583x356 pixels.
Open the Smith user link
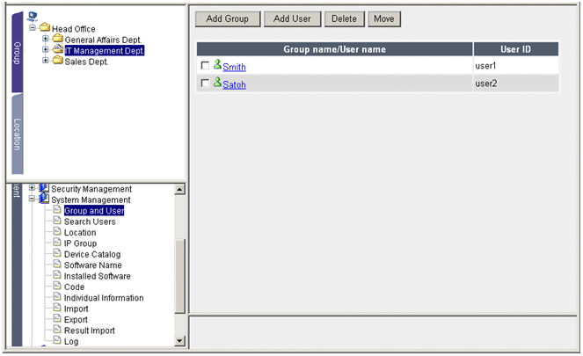pyautogui.click(x=234, y=68)
